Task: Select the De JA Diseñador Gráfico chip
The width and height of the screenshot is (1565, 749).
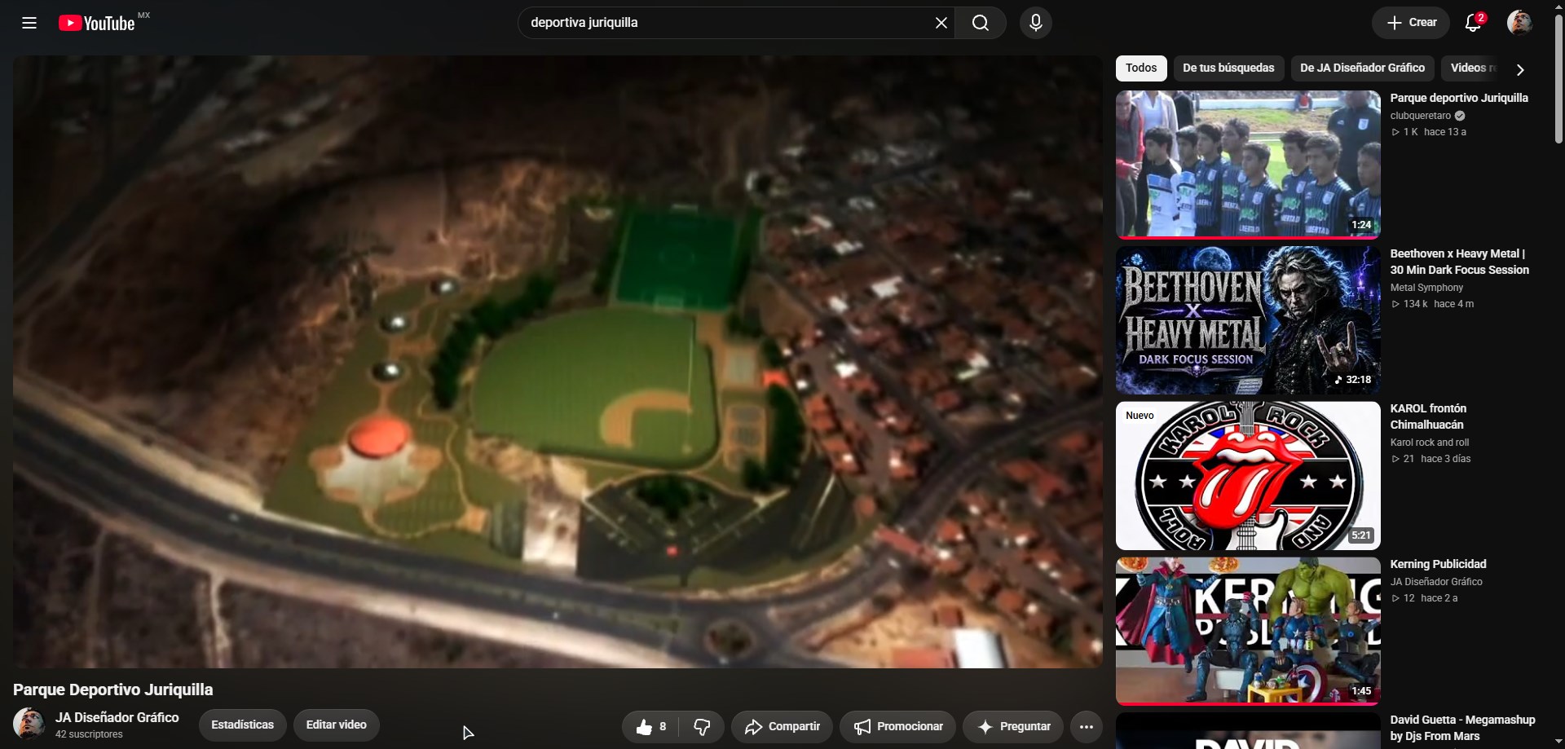Action: coord(1362,68)
